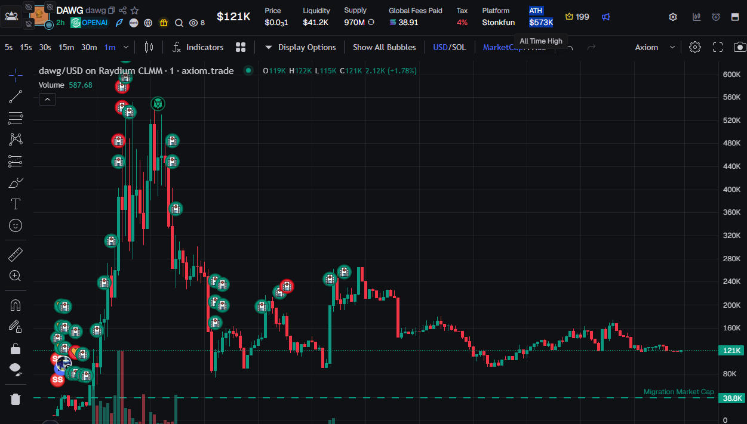The image size is (747, 424).
Task: Open header settings hexagon gear
Action: point(673,17)
